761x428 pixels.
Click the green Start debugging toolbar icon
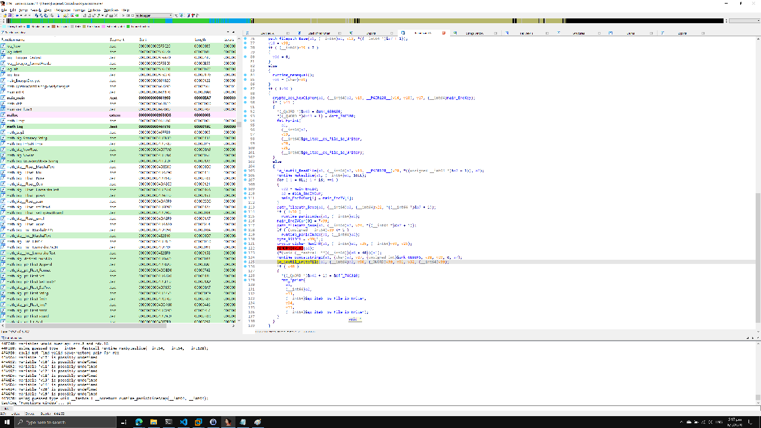pyautogui.click(x=77, y=15)
